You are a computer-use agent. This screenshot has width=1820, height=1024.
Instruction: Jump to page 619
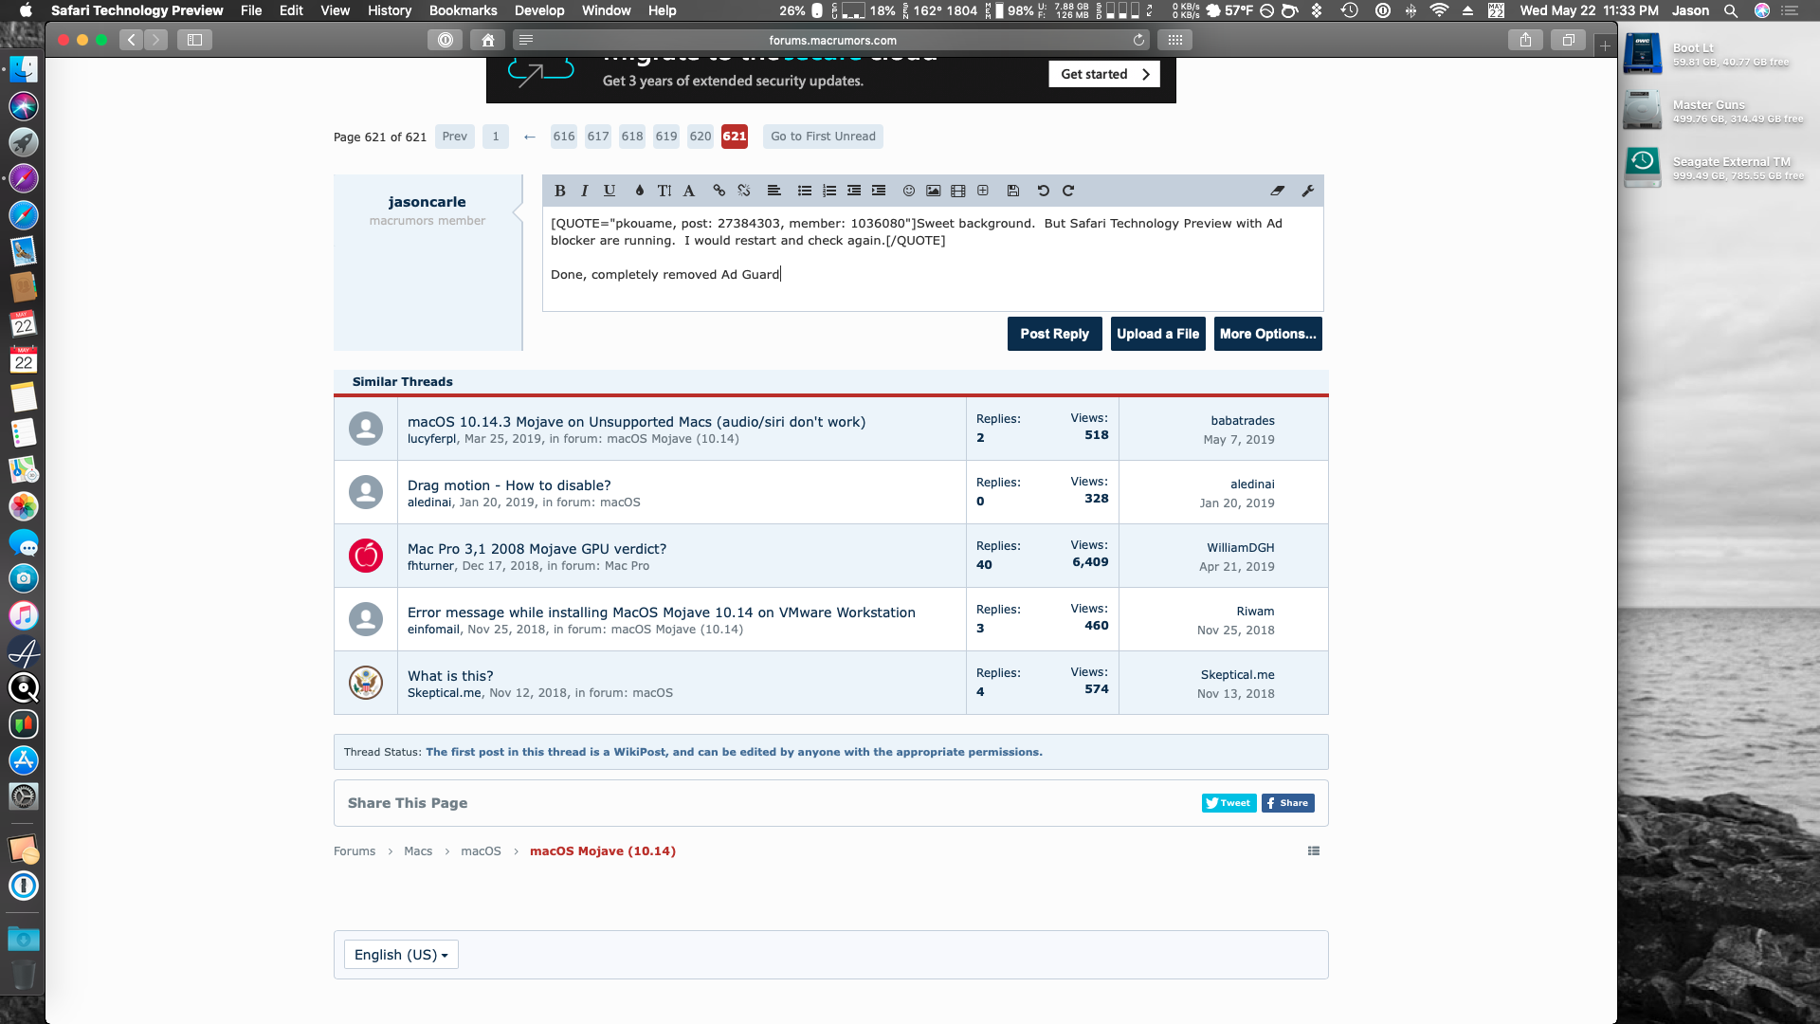(666, 137)
